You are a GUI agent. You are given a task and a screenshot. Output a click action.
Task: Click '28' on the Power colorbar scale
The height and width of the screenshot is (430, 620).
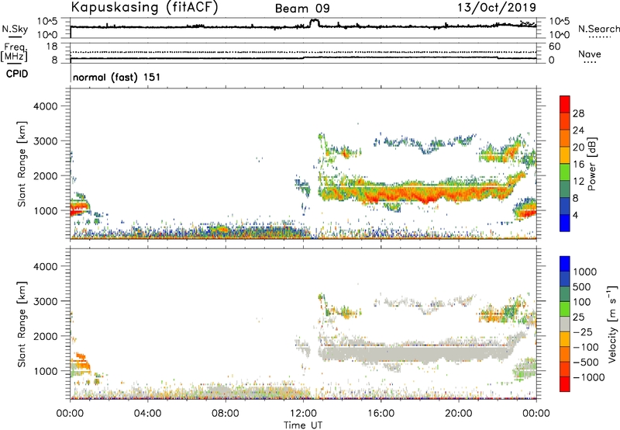click(578, 113)
